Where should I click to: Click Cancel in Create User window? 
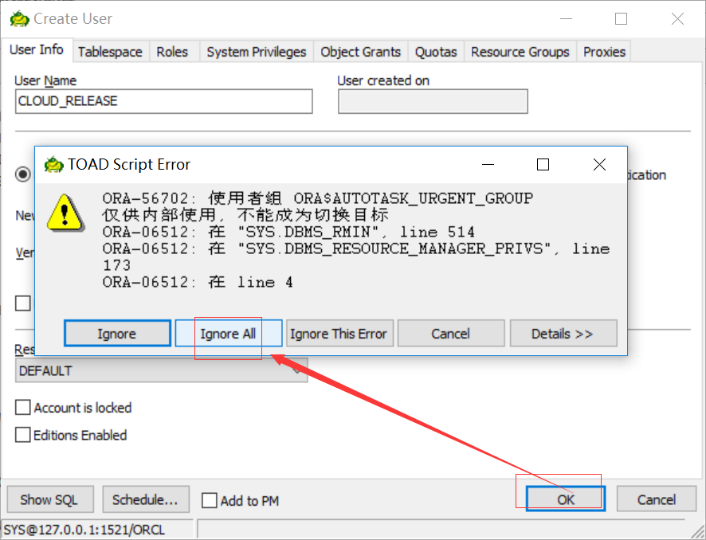tap(657, 499)
